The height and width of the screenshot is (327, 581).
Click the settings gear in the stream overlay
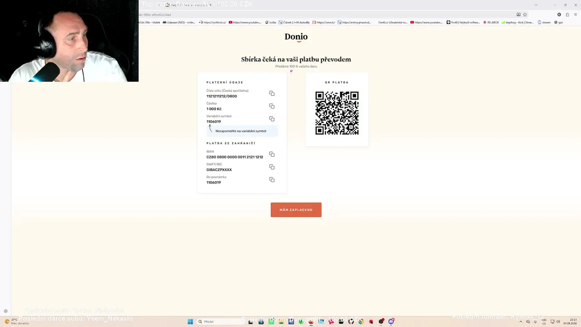[5, 311]
